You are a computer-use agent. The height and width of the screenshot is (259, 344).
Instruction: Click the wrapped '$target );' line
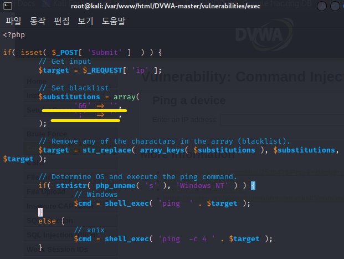click(24, 159)
